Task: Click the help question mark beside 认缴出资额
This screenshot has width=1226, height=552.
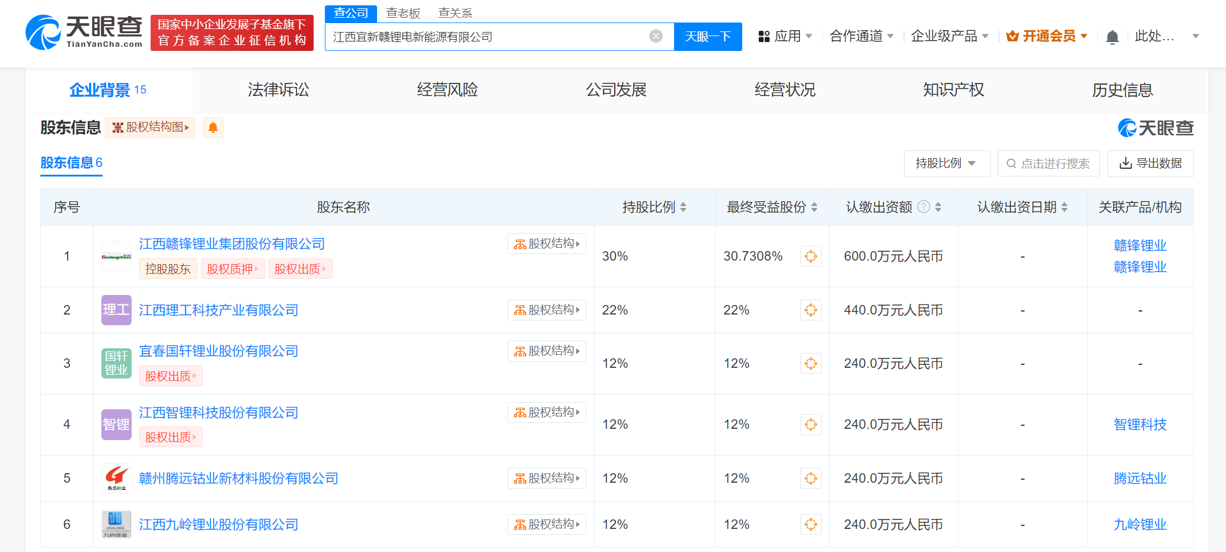Action: pyautogui.click(x=923, y=207)
